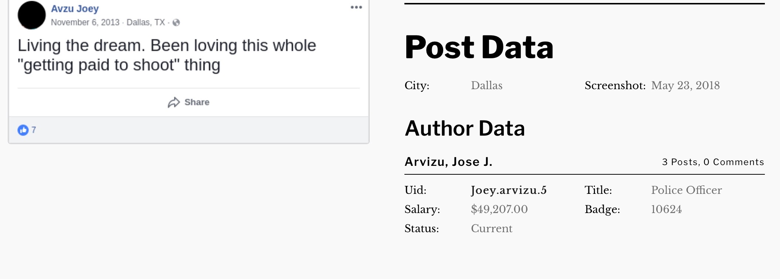The width and height of the screenshot is (780, 279).
Task: Click the Author Data heading
Action: 465,128
